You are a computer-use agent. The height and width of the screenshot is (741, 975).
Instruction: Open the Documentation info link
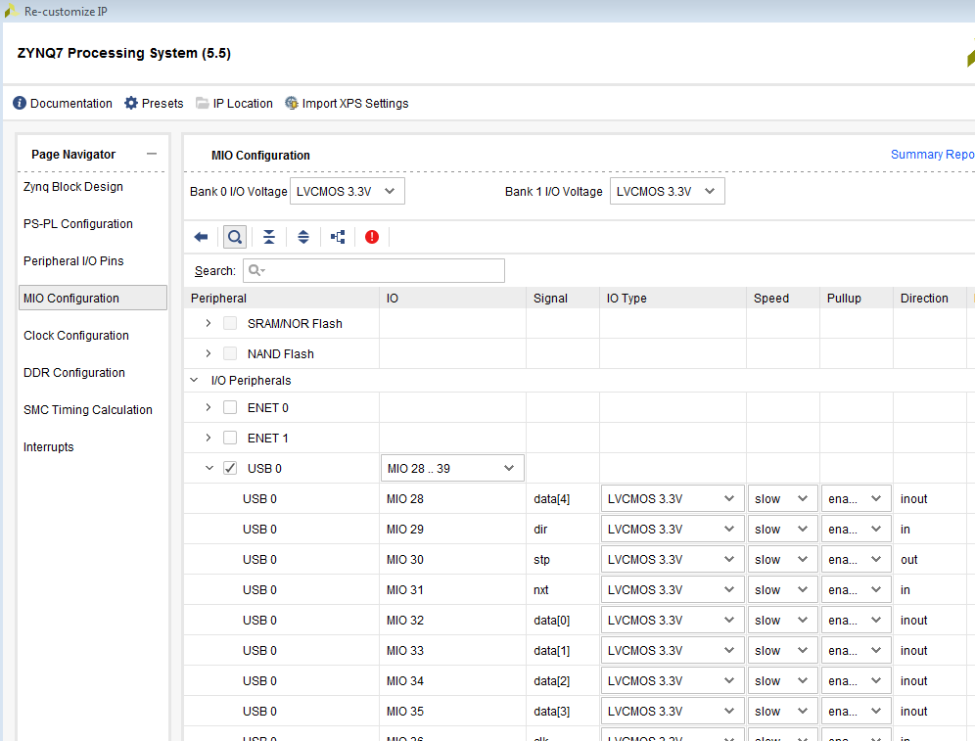click(x=63, y=103)
